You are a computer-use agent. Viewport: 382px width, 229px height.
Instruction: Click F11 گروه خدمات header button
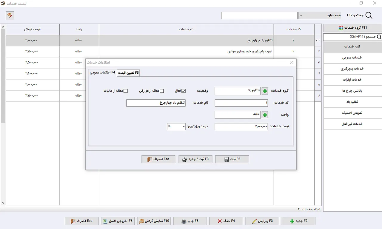click(x=353, y=28)
